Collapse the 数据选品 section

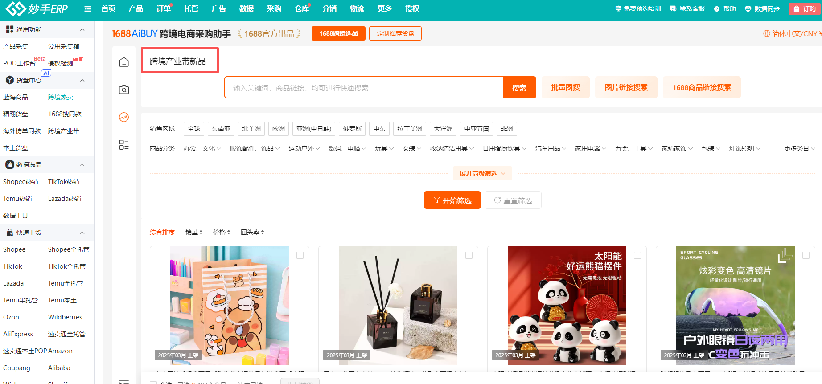pos(82,165)
